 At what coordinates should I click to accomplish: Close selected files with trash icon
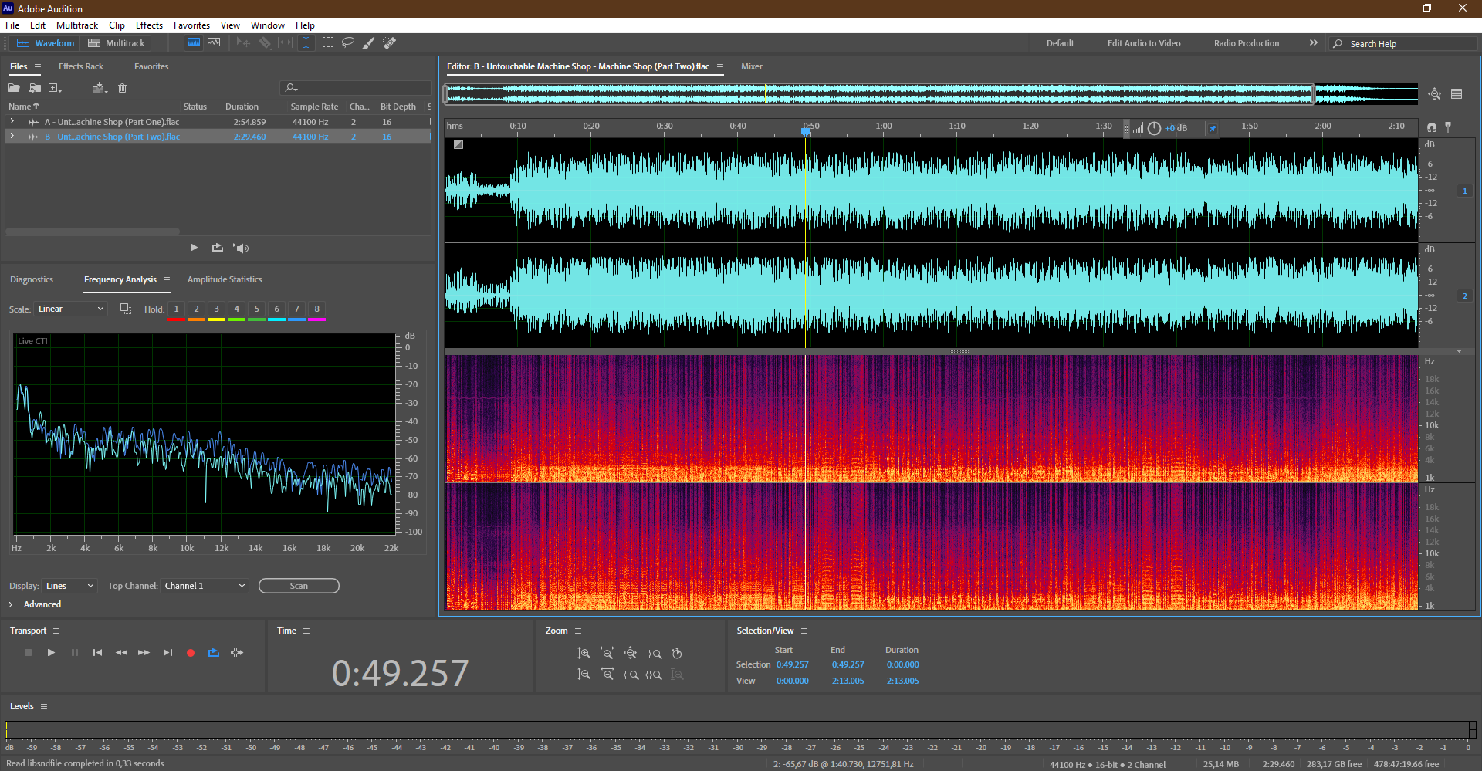pyautogui.click(x=122, y=88)
